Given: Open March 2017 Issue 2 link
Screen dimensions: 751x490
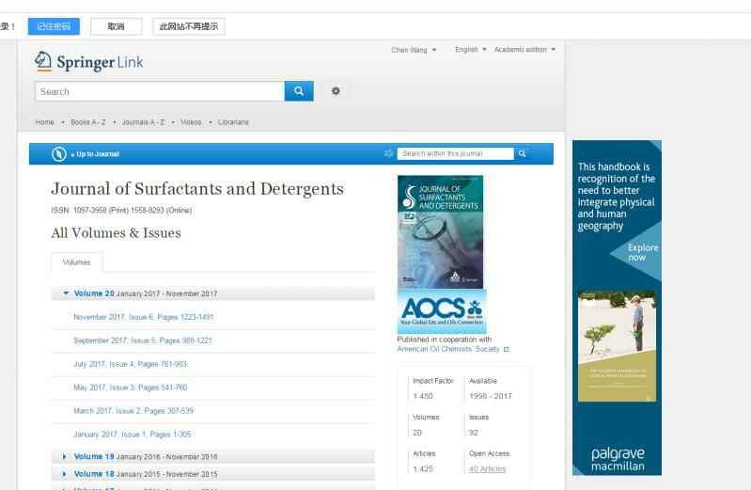Looking at the screenshot, I should [133, 411].
